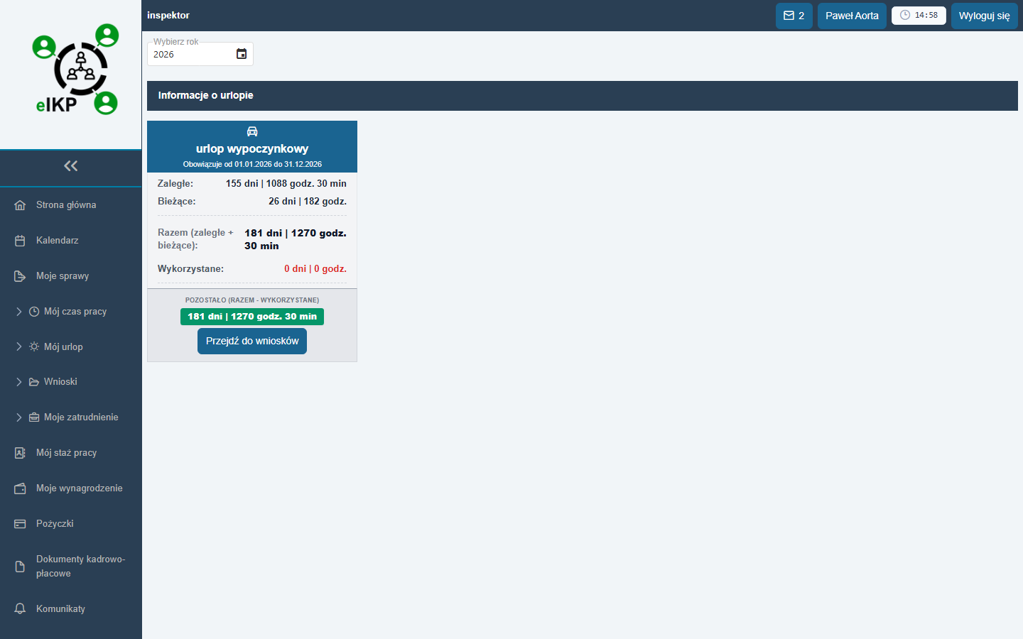The width and height of the screenshot is (1023, 639).
Task: Expand the Mój urlop submenu chevron
Action: (19, 346)
